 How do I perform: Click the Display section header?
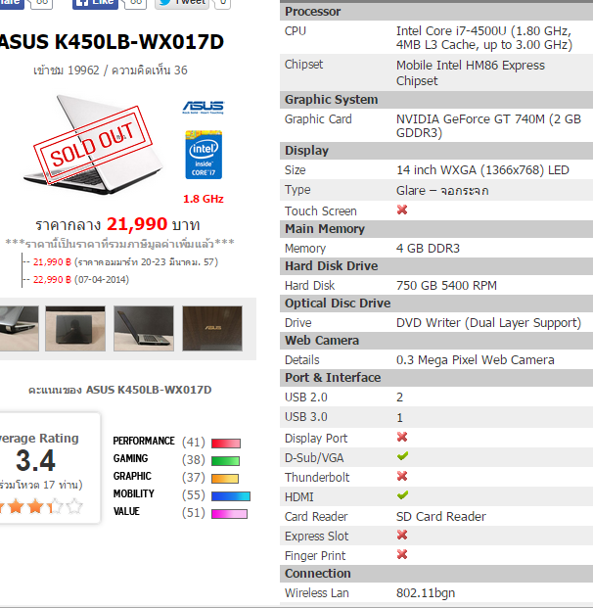(x=436, y=151)
